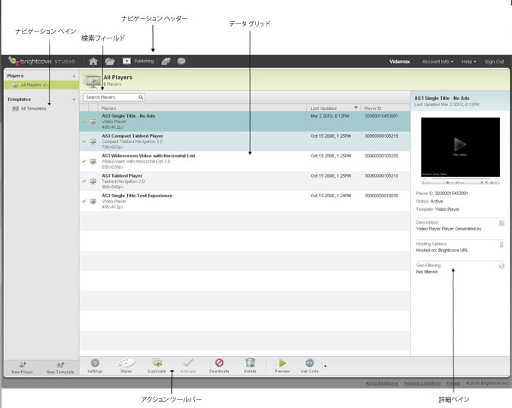The height and width of the screenshot is (408, 512).
Task: Select the AS3 Single Title - No Ads row
Action: click(x=245, y=121)
